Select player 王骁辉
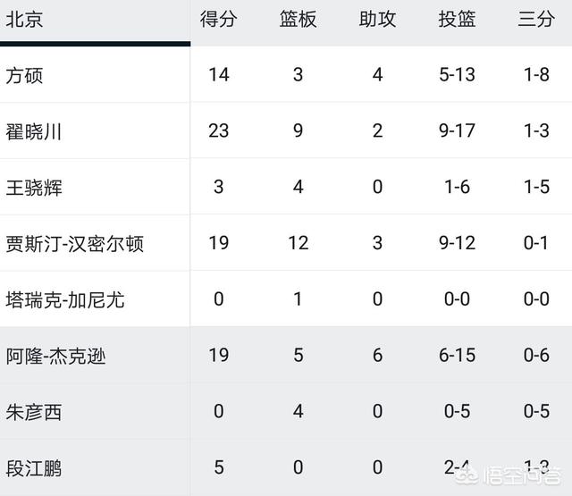Viewport: 572px width, 496px height. pyautogui.click(x=34, y=188)
